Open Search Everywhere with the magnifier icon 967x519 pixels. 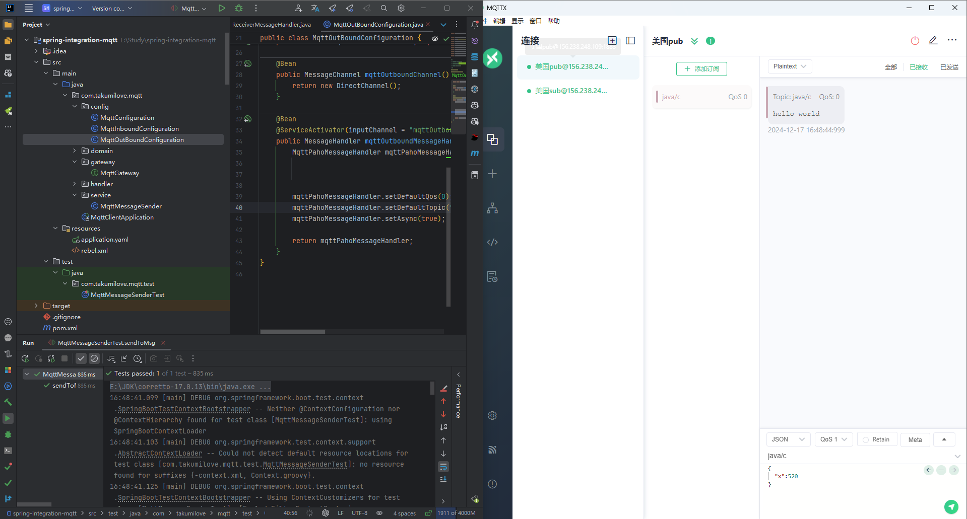383,8
